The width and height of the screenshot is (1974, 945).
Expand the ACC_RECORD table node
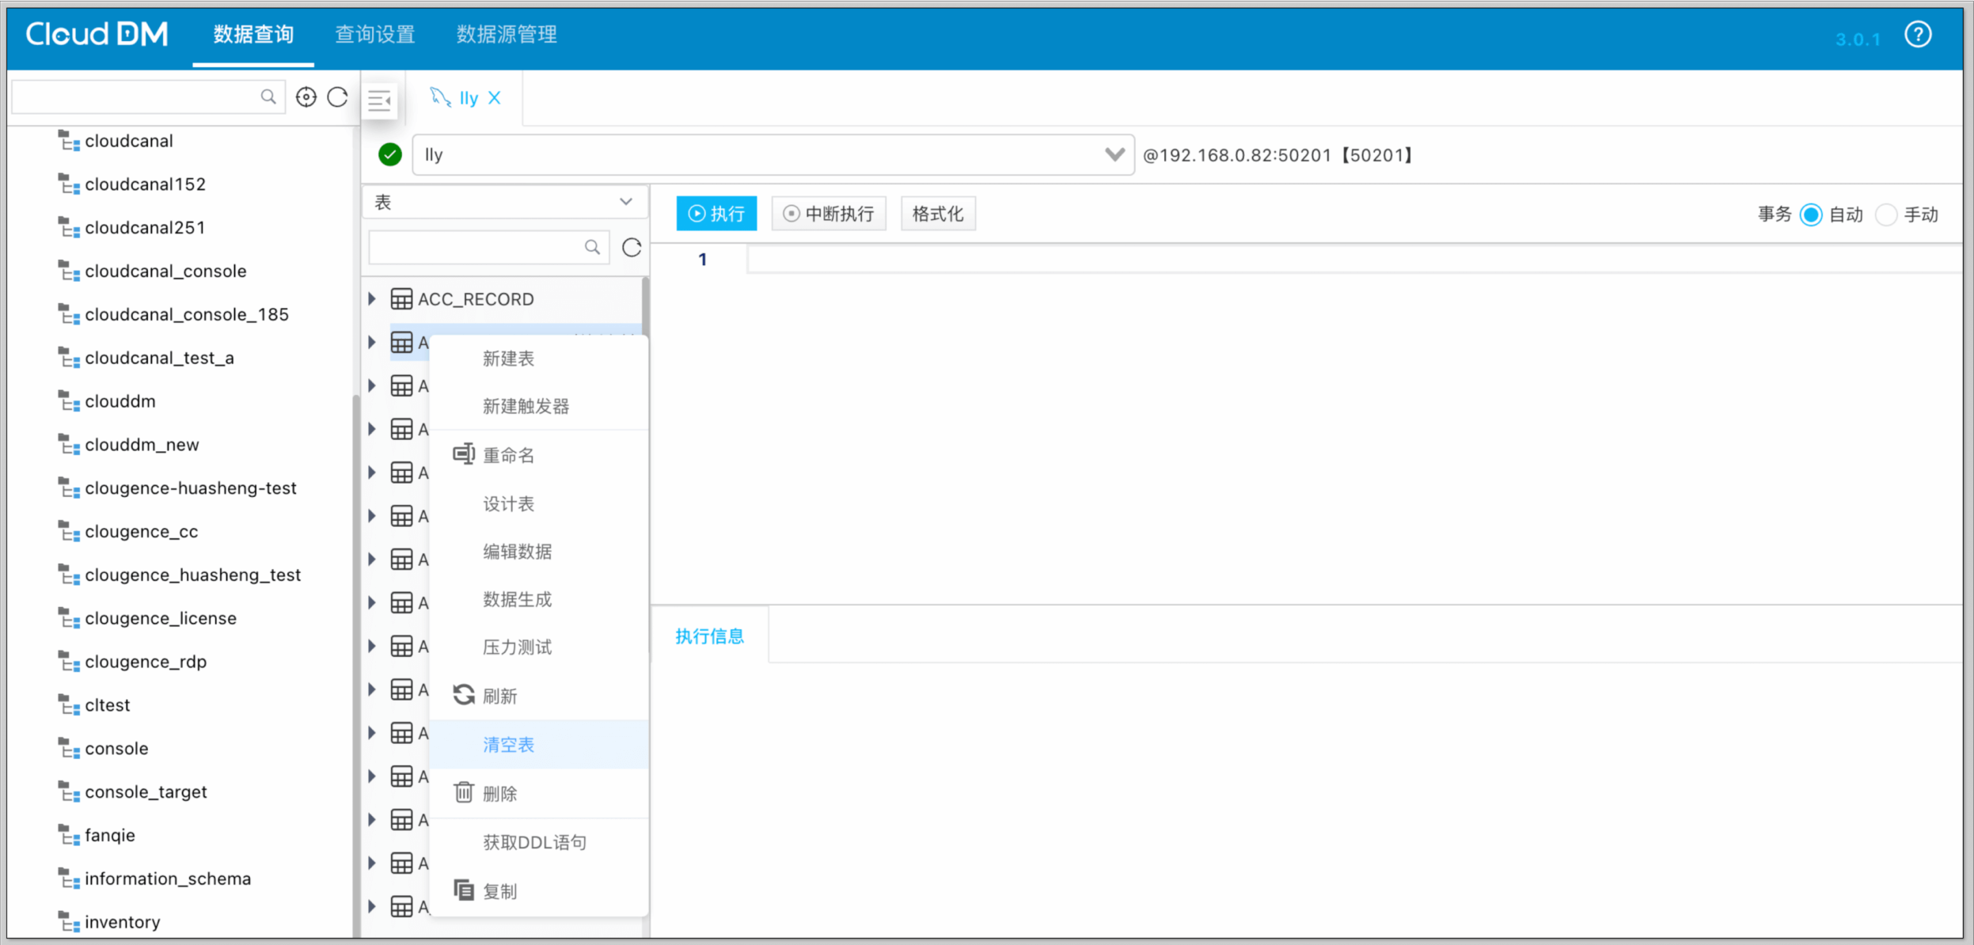(372, 299)
